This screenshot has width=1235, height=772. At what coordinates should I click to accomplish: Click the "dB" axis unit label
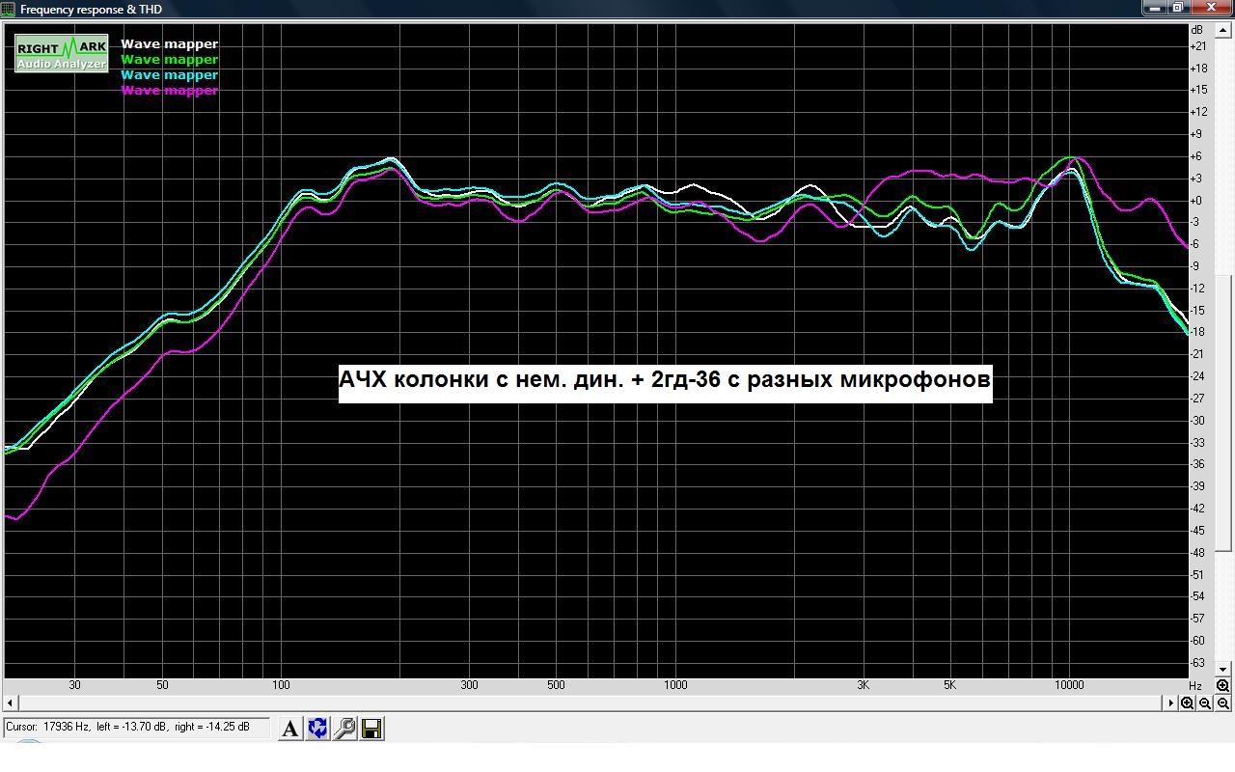click(1197, 31)
